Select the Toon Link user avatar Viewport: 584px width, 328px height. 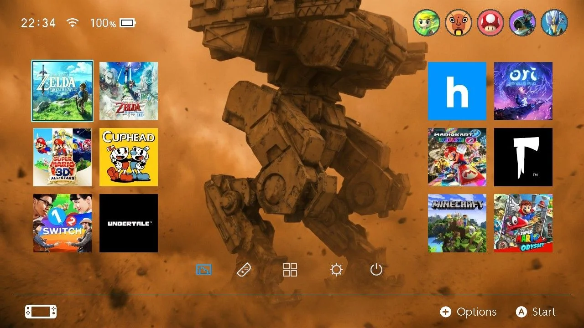[x=427, y=23]
